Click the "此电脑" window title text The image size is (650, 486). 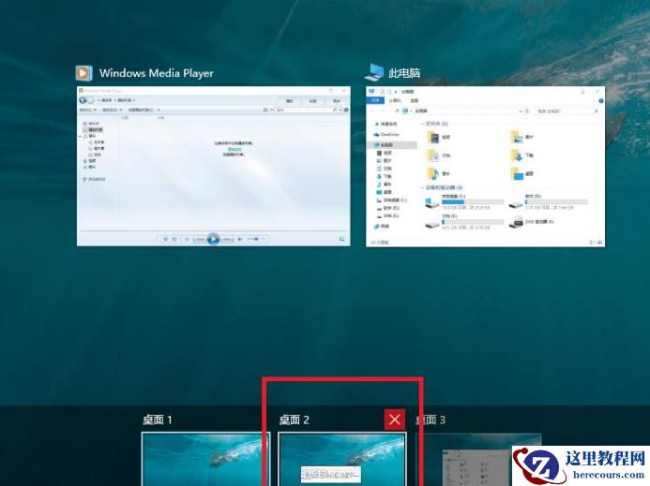pyautogui.click(x=404, y=73)
